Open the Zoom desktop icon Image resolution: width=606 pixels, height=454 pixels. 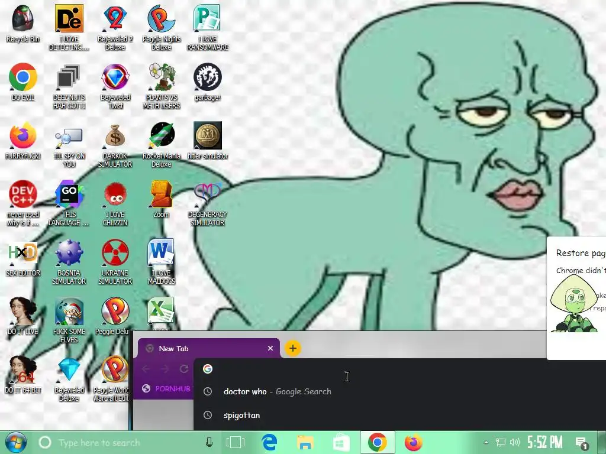pyautogui.click(x=161, y=199)
